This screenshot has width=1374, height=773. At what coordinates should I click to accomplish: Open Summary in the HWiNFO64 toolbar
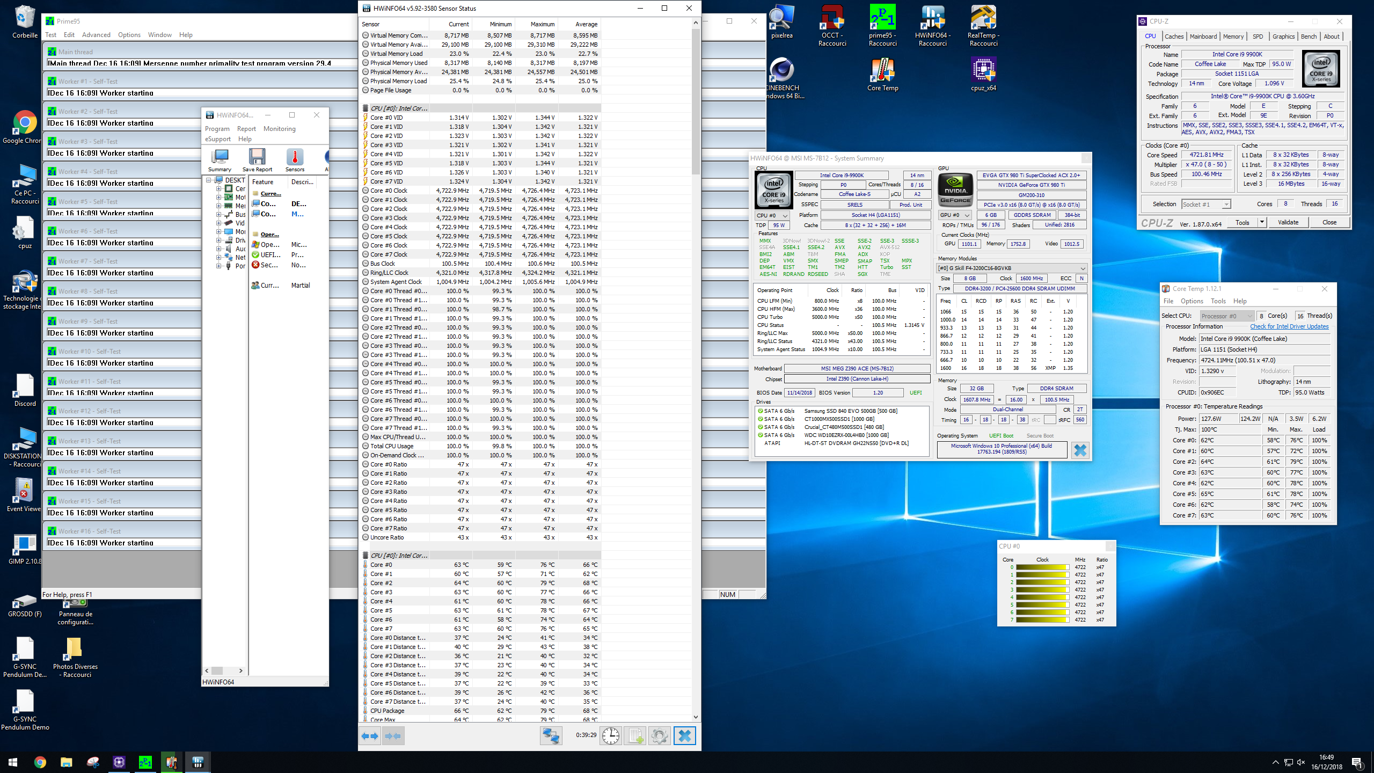click(220, 159)
